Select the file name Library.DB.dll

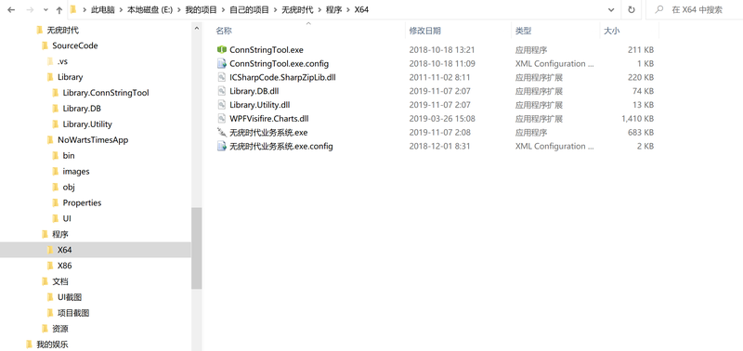pos(254,91)
